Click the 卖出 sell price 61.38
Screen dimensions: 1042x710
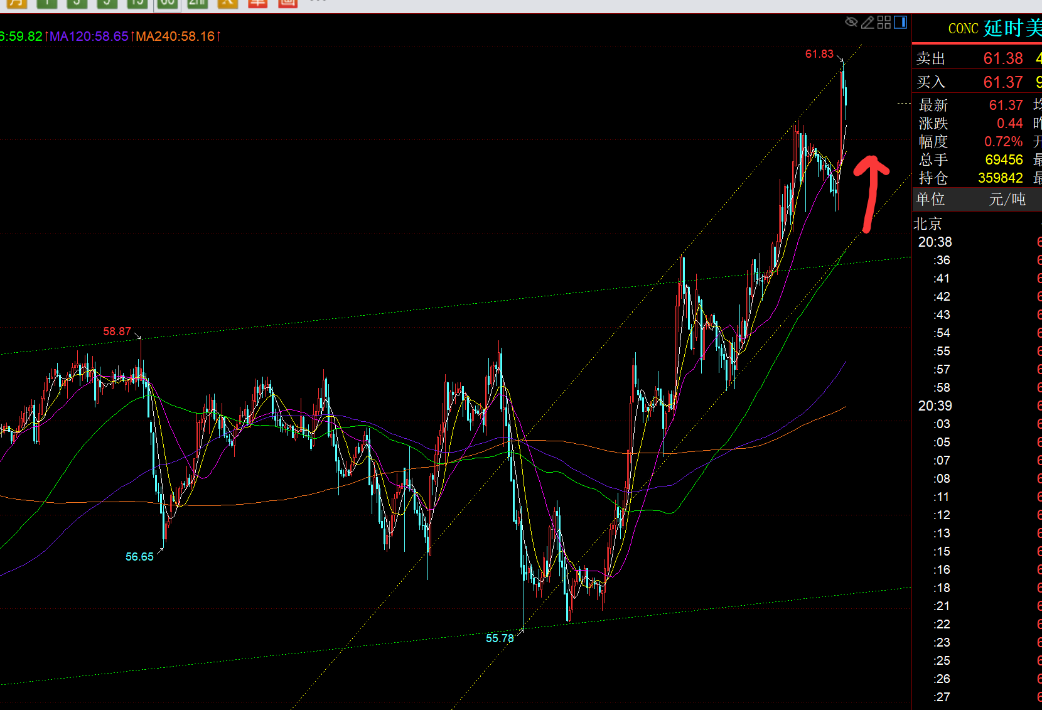(1002, 58)
